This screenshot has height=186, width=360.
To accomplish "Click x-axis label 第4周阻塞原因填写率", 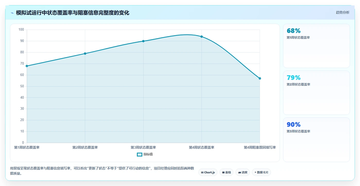I will pyautogui.click(x=260, y=147).
